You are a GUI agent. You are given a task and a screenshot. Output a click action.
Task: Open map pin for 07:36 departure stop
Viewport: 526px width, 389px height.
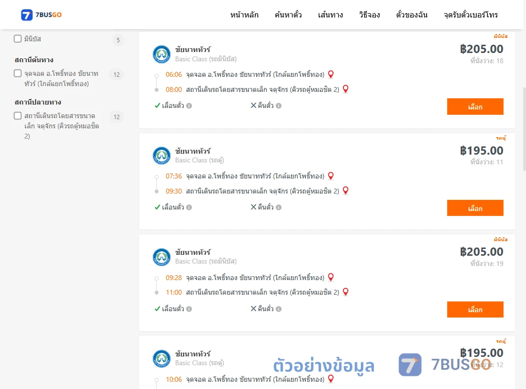tap(331, 176)
